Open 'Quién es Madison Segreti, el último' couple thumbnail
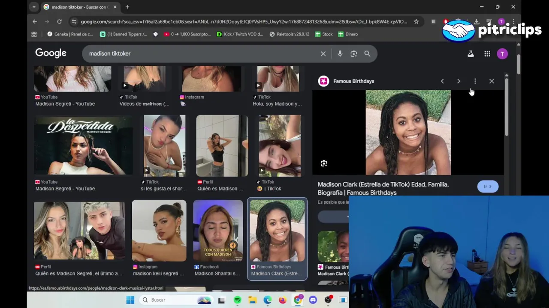The image size is (549, 308). tap(79, 231)
